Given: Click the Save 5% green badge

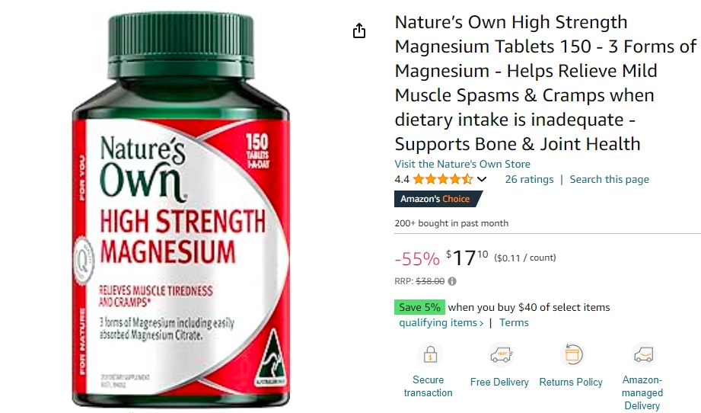Looking at the screenshot, I should tap(419, 307).
